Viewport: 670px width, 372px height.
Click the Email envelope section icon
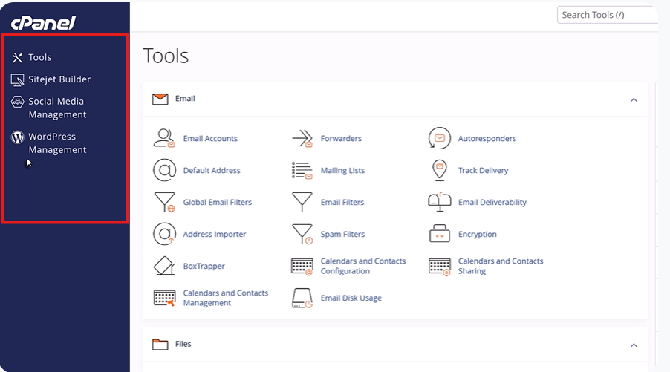click(x=160, y=99)
